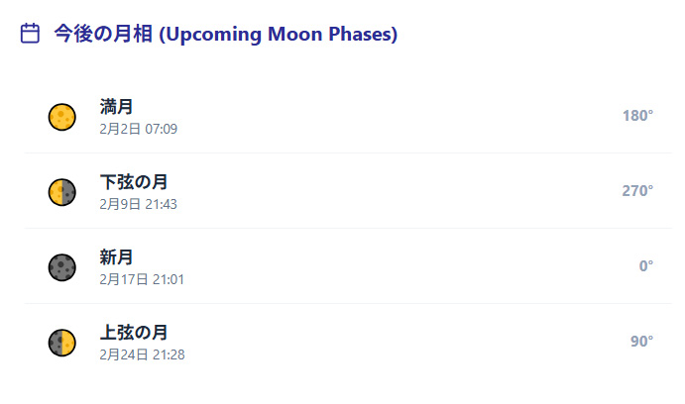Image resolution: width=685 pixels, height=404 pixels.
Task: Click the date 2月2日 07:09
Action: (x=138, y=129)
